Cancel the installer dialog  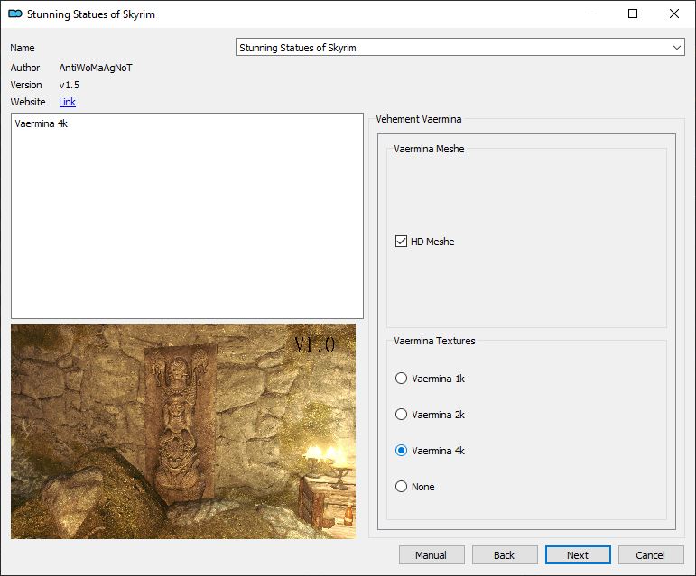[651, 554]
